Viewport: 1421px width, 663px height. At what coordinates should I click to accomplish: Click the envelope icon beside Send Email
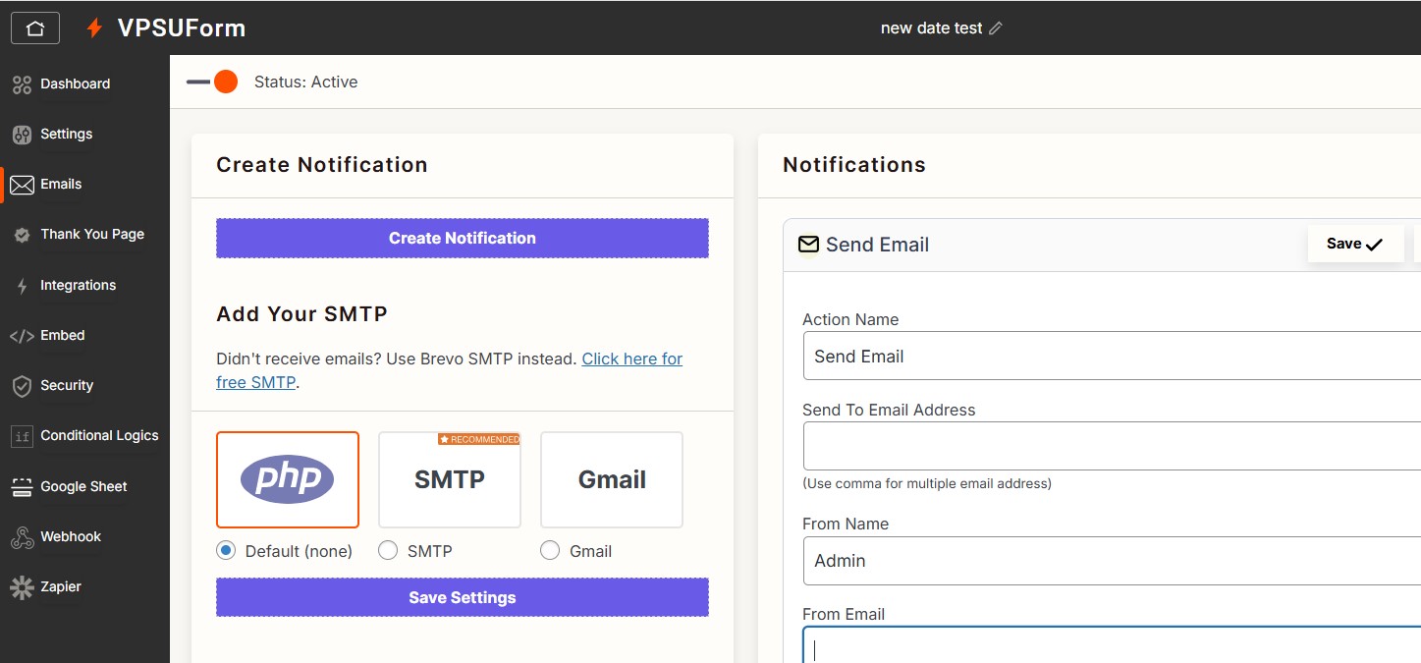[x=808, y=245]
